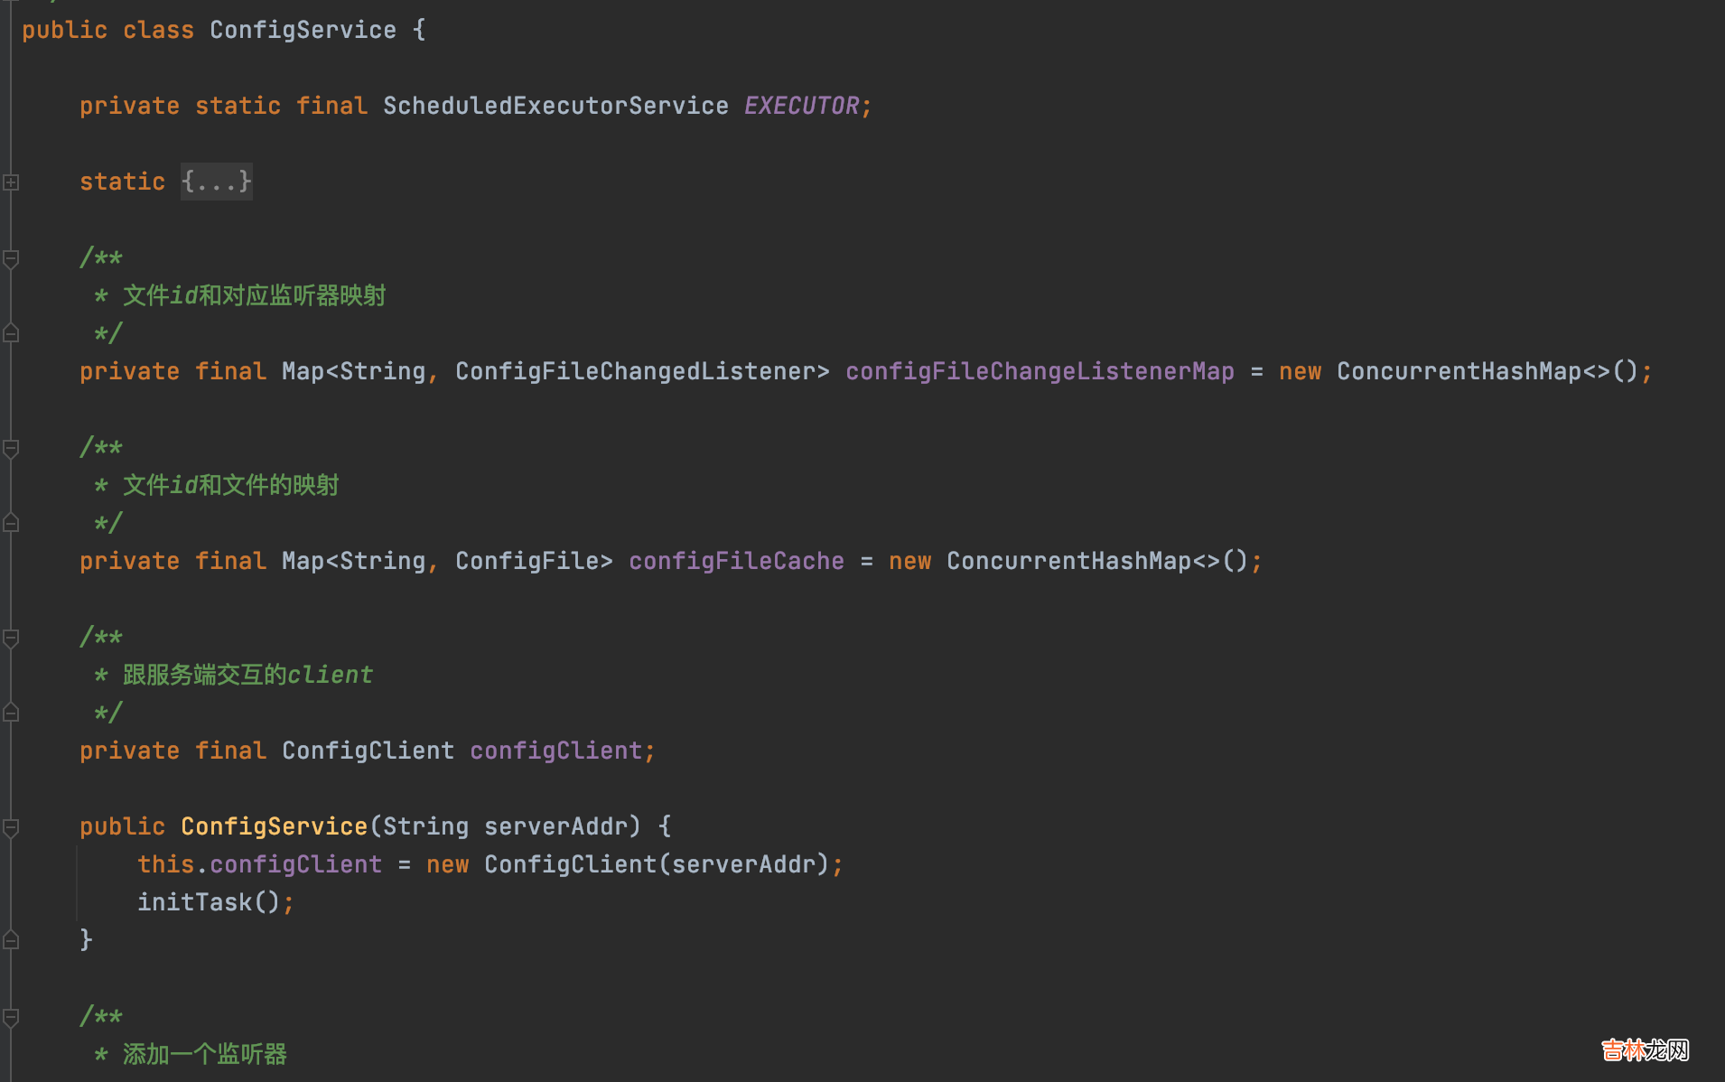The image size is (1725, 1082).
Task: Collapse the 添加一个监听器 doc comment
Action: (x=11, y=1018)
